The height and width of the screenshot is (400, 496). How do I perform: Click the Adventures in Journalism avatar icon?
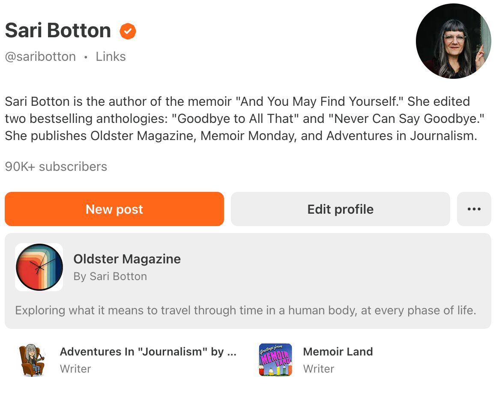click(32, 360)
